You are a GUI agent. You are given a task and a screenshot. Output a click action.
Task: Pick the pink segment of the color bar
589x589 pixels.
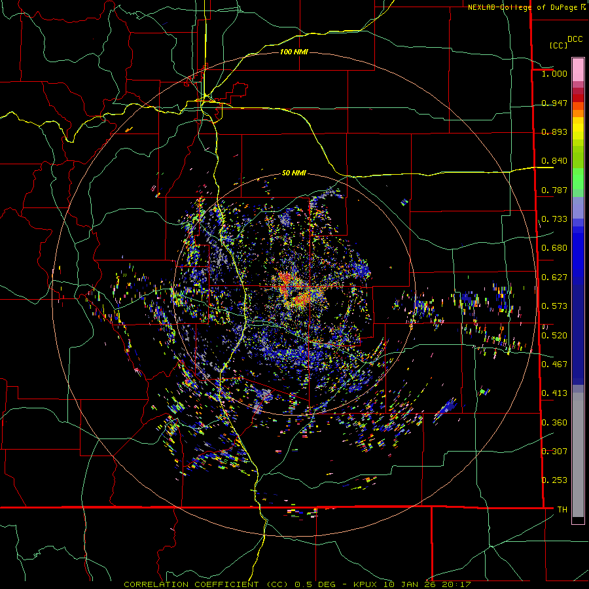point(578,69)
